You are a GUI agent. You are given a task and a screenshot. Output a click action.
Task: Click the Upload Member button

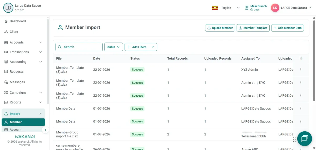coord(220,28)
